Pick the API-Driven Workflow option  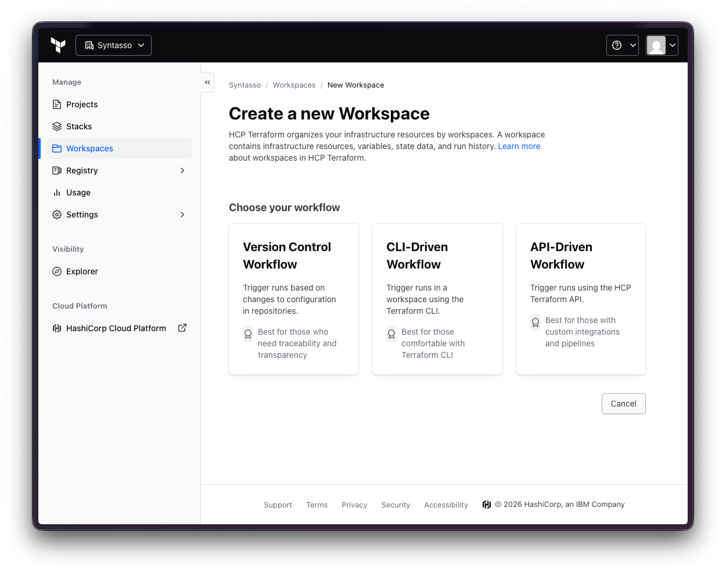581,299
